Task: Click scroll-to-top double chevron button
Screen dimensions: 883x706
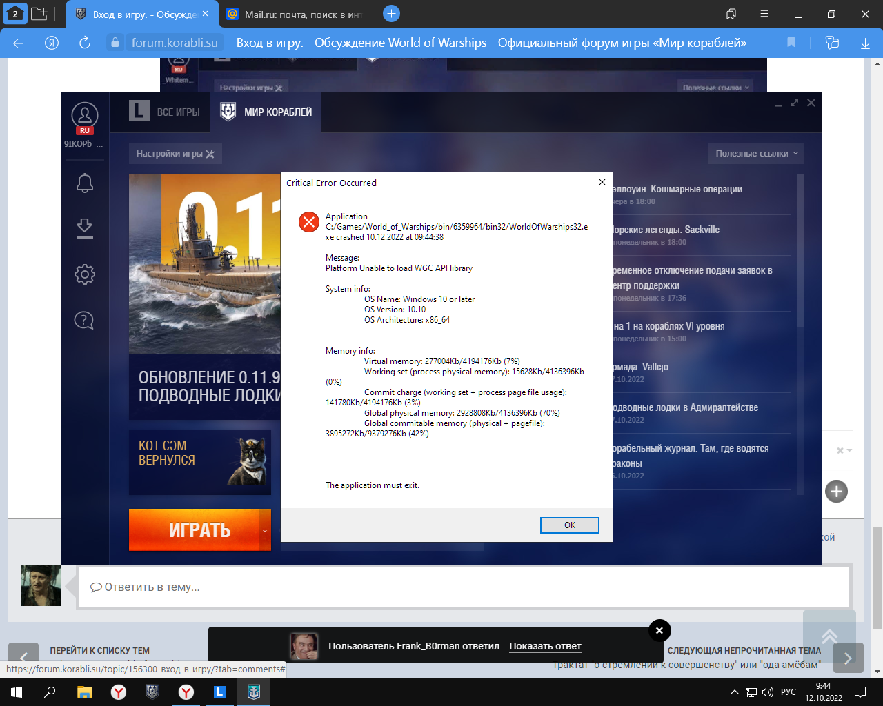Action: (x=829, y=636)
